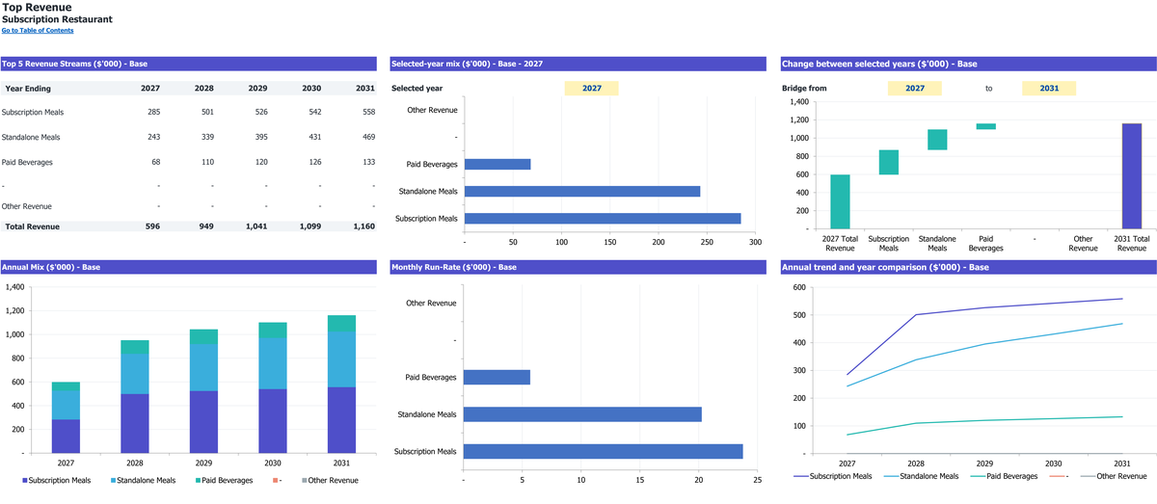Click Paid Beverages swatch in Annual Mix legend

click(x=199, y=480)
